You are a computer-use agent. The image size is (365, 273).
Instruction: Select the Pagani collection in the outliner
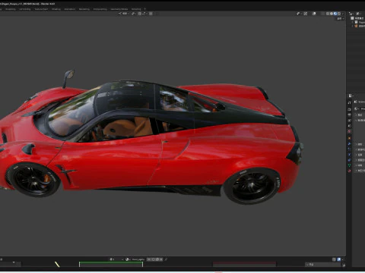360,22
